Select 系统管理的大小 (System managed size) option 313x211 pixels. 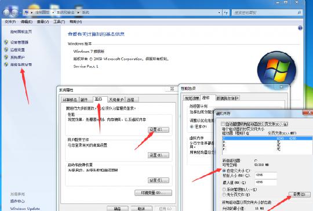coord(224,189)
